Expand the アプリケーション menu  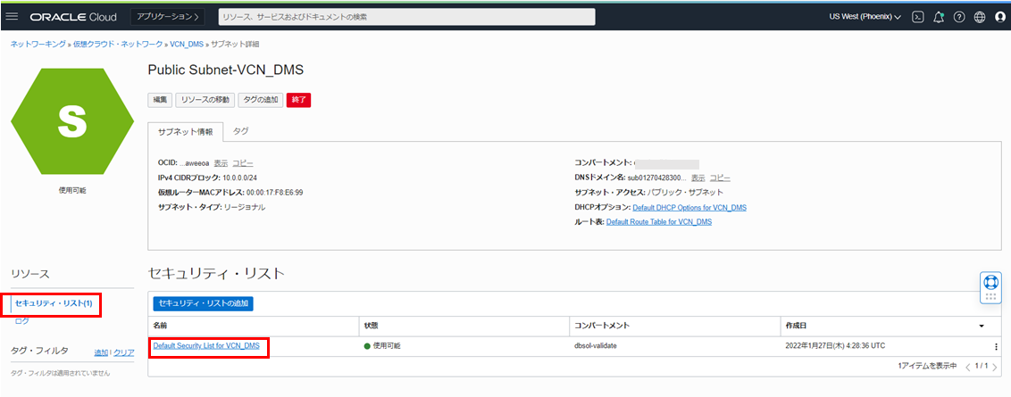point(168,17)
